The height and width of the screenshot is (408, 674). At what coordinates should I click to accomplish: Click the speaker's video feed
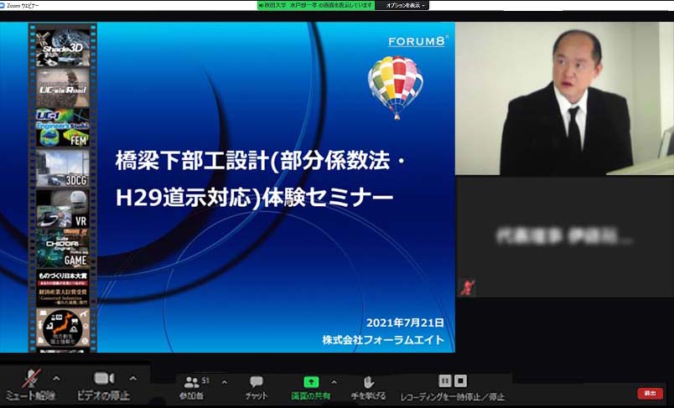tap(564, 99)
